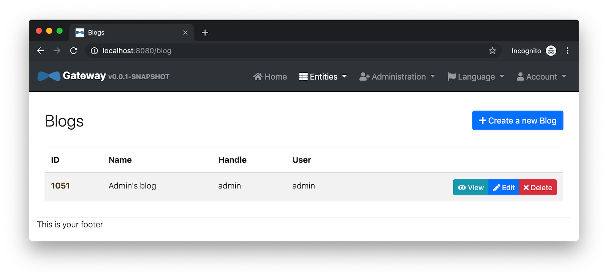Navigate back in browser
This screenshot has width=608, height=279.
click(x=40, y=51)
